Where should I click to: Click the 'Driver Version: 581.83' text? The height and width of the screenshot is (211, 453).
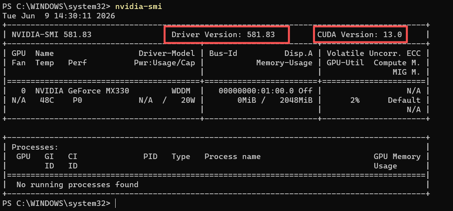point(223,35)
